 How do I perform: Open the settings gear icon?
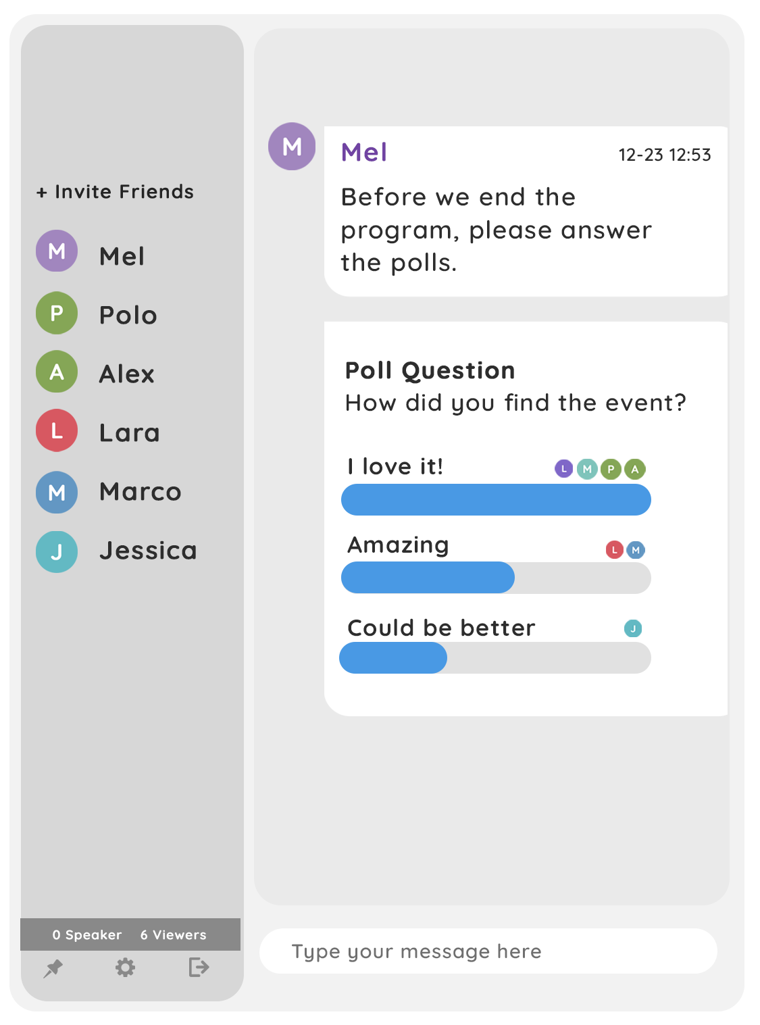[127, 968]
